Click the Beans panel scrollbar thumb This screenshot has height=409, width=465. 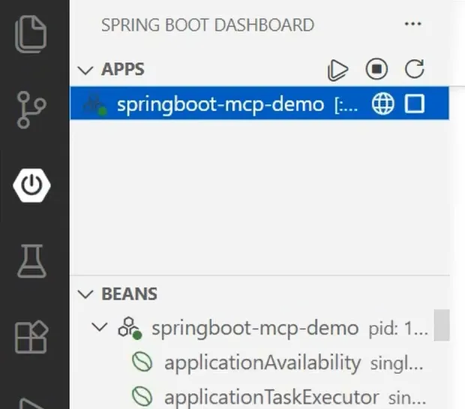[x=442, y=325]
